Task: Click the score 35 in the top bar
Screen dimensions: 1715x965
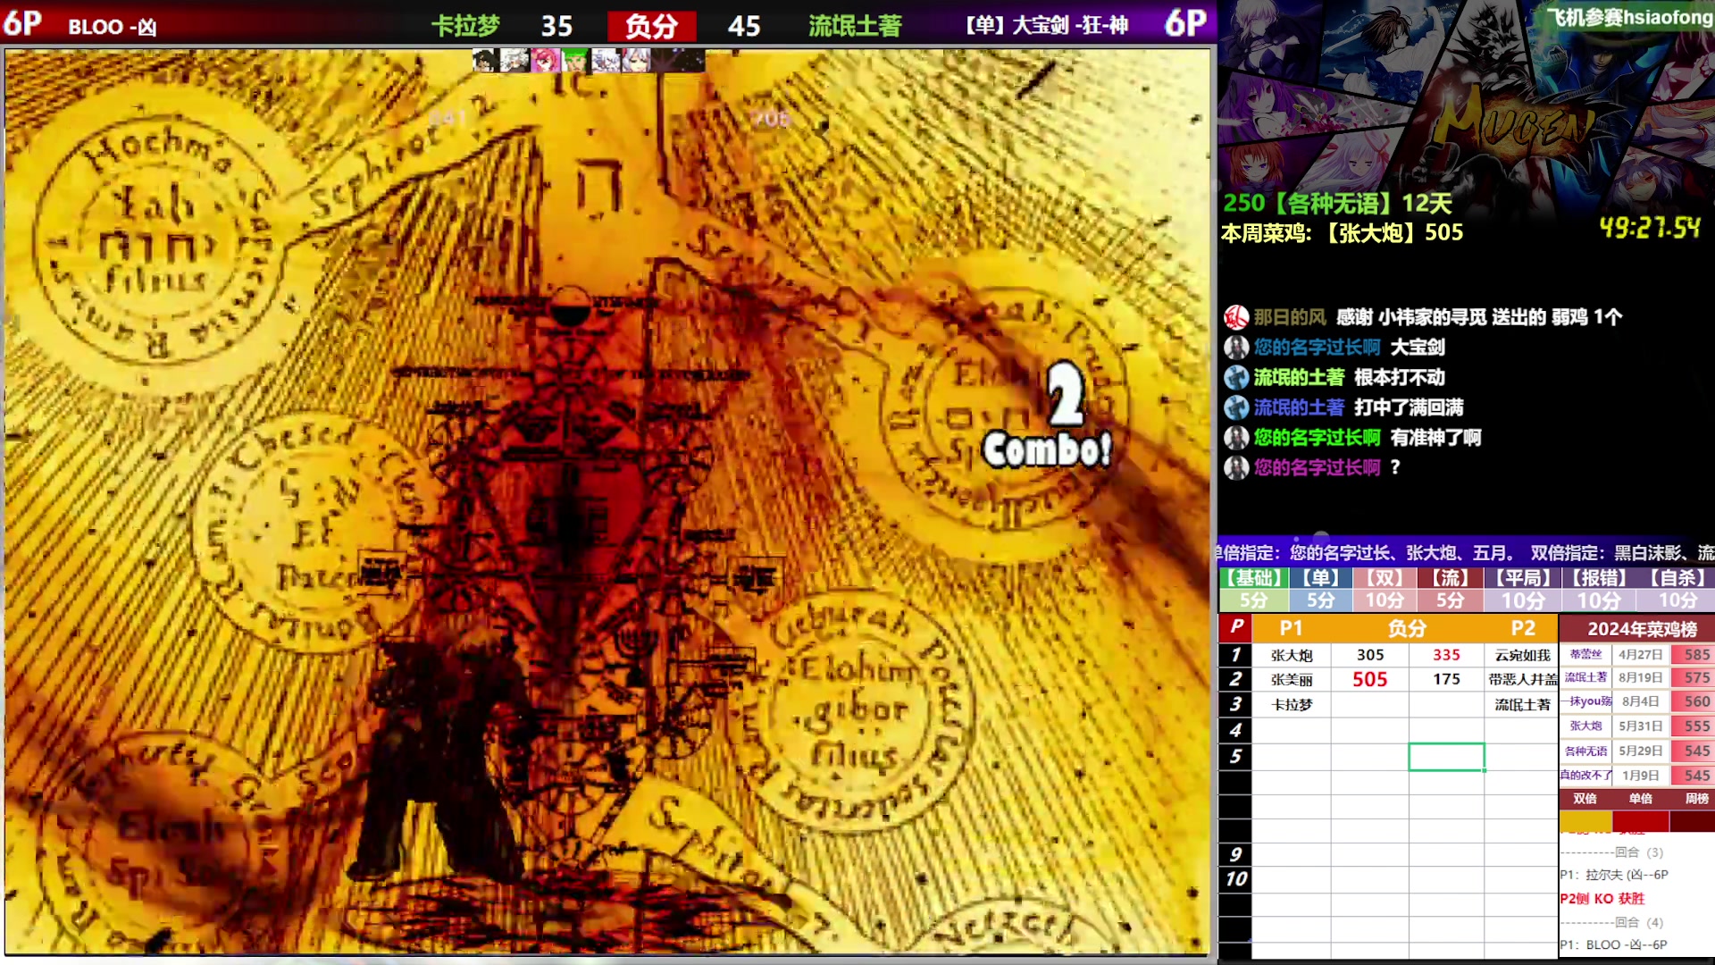Action: pyautogui.click(x=556, y=26)
